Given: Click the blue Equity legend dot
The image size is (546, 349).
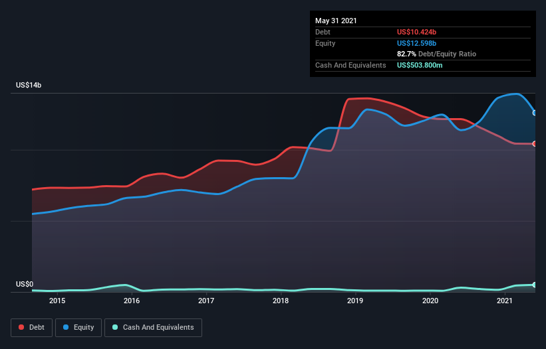Looking at the screenshot, I should tap(66, 327).
